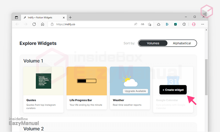Open the Weather widget thumbnail
Viewport: 220px width, 132px height.
point(130,81)
